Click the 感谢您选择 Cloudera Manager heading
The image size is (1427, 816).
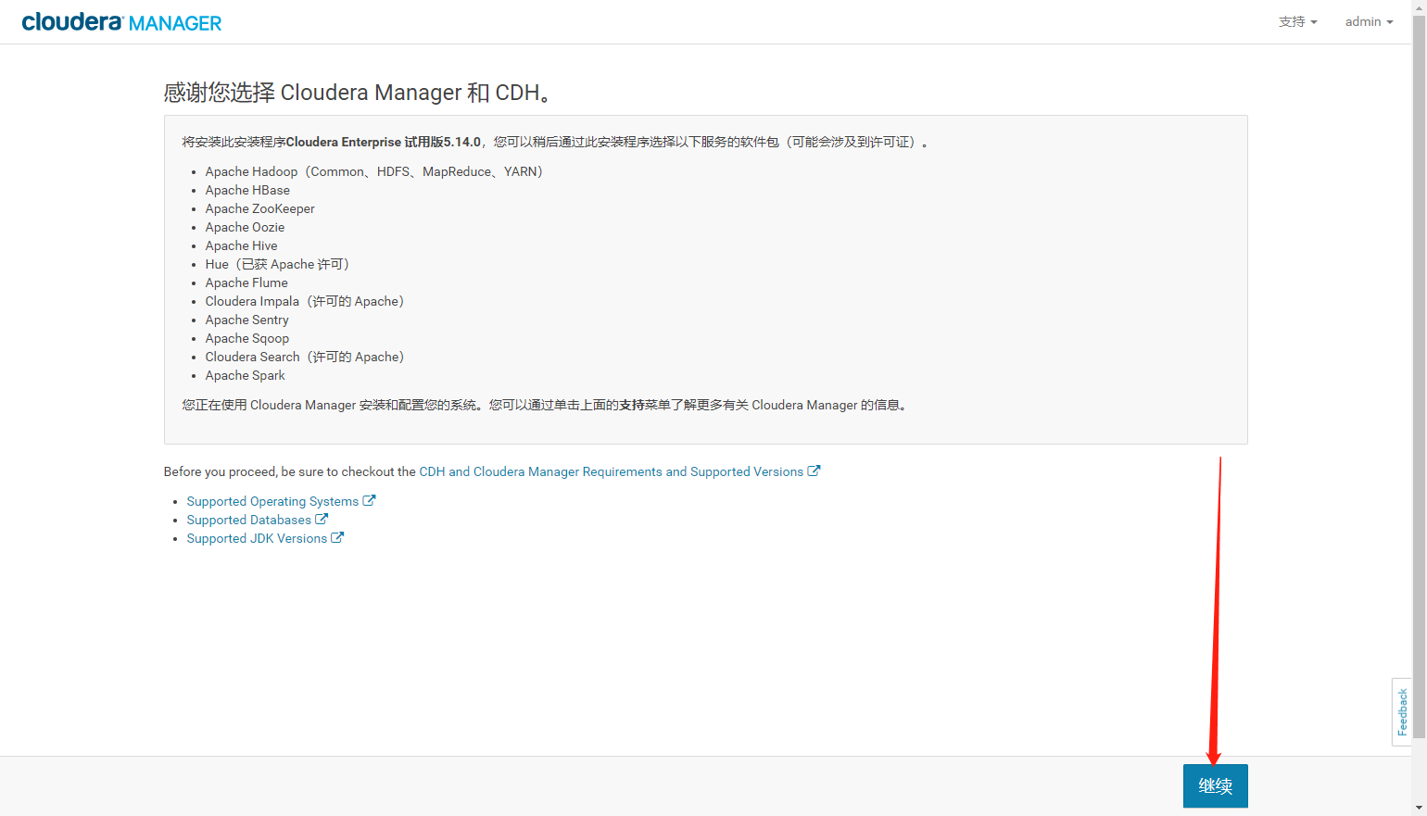pyautogui.click(x=359, y=93)
